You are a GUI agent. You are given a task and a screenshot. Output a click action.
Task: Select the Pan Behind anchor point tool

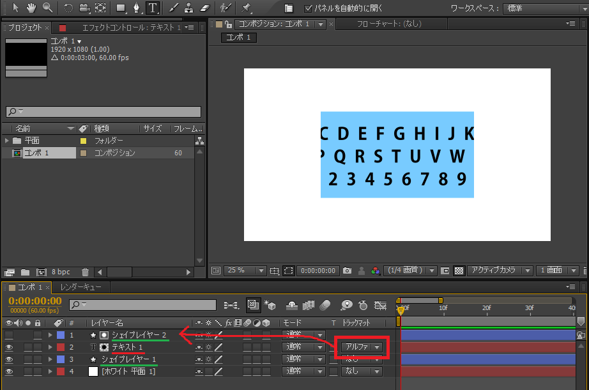point(100,8)
